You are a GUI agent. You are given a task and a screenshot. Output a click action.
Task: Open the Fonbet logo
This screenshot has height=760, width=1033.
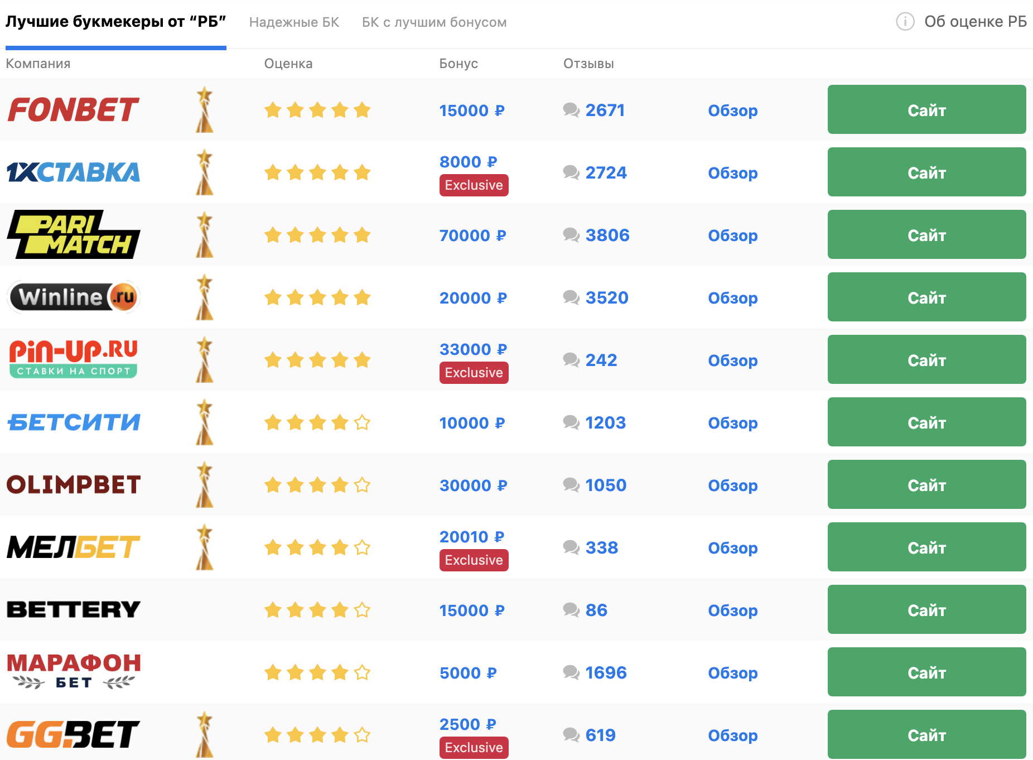click(73, 109)
